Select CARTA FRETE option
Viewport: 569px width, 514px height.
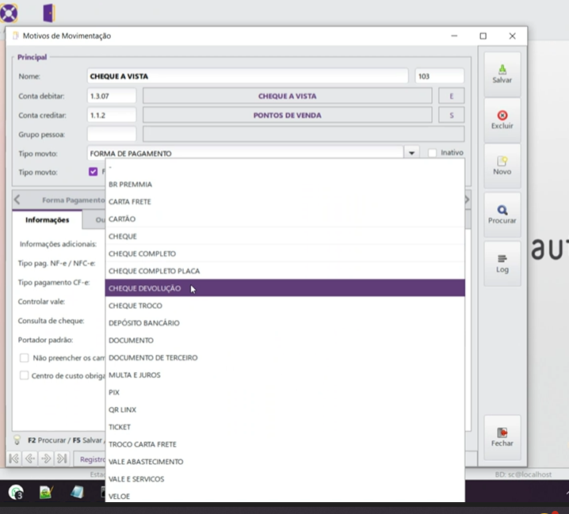(x=284, y=202)
